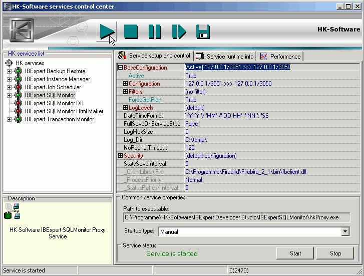
Task: Click the Security value (default configuration)
Action: click(272, 156)
